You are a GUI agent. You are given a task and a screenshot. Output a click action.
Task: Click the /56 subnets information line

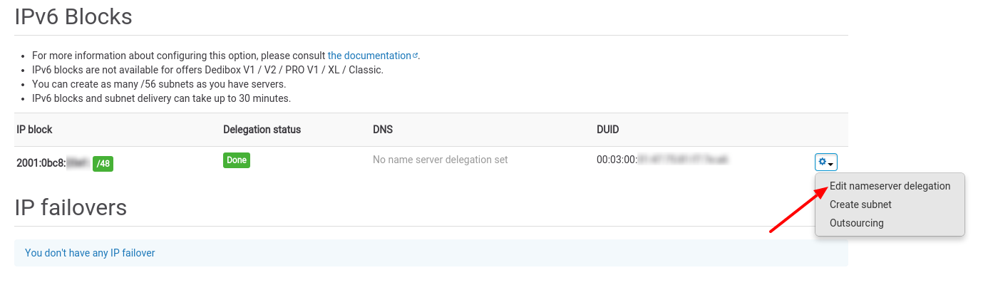[159, 84]
